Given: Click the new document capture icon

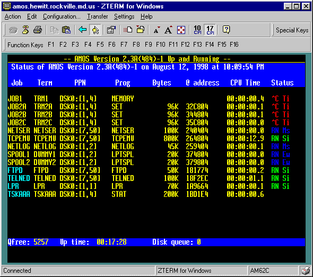Looking at the screenshot, I should (x=128, y=30).
